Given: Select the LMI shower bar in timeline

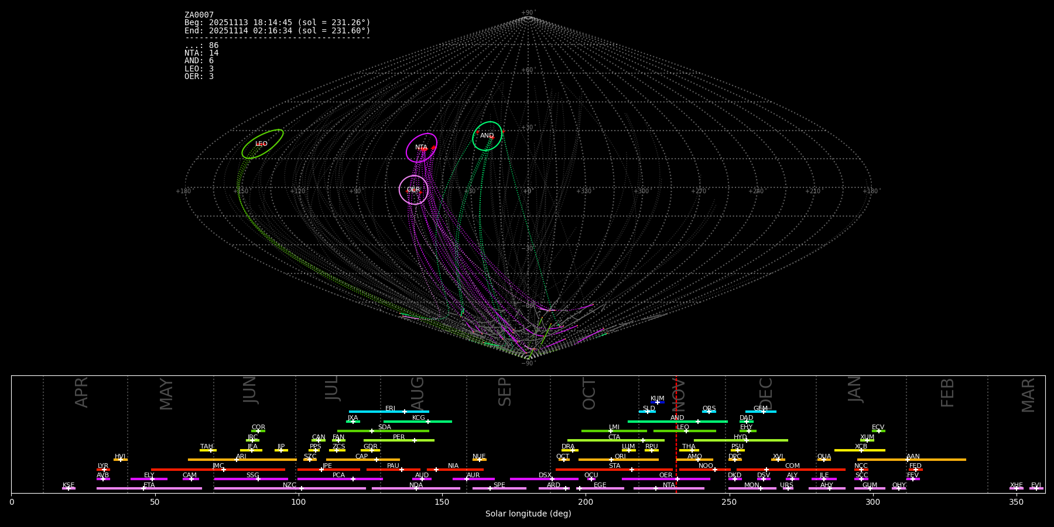Looking at the screenshot, I should coord(614,431).
